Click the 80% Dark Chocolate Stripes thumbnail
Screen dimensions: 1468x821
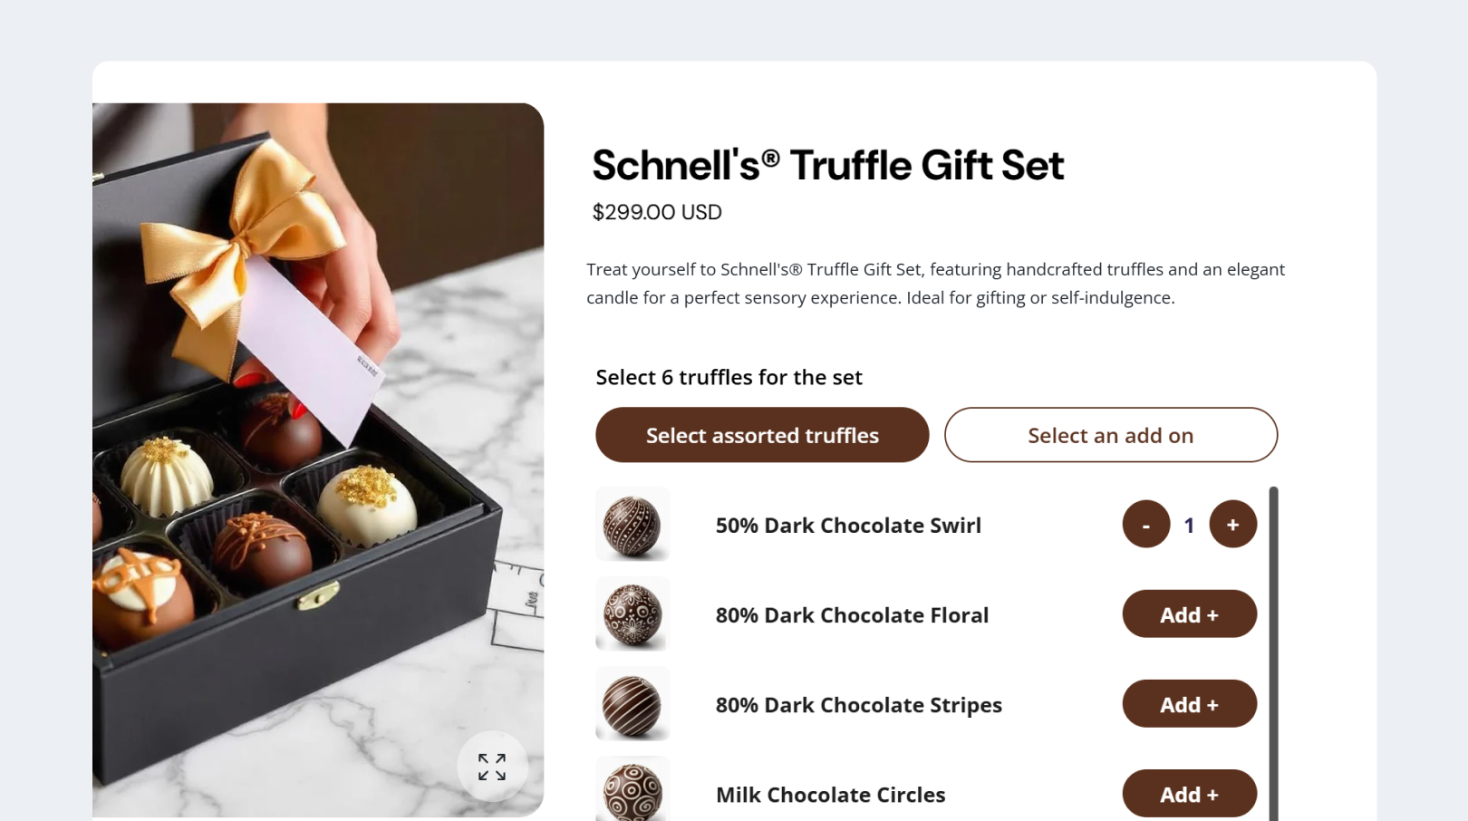(633, 704)
